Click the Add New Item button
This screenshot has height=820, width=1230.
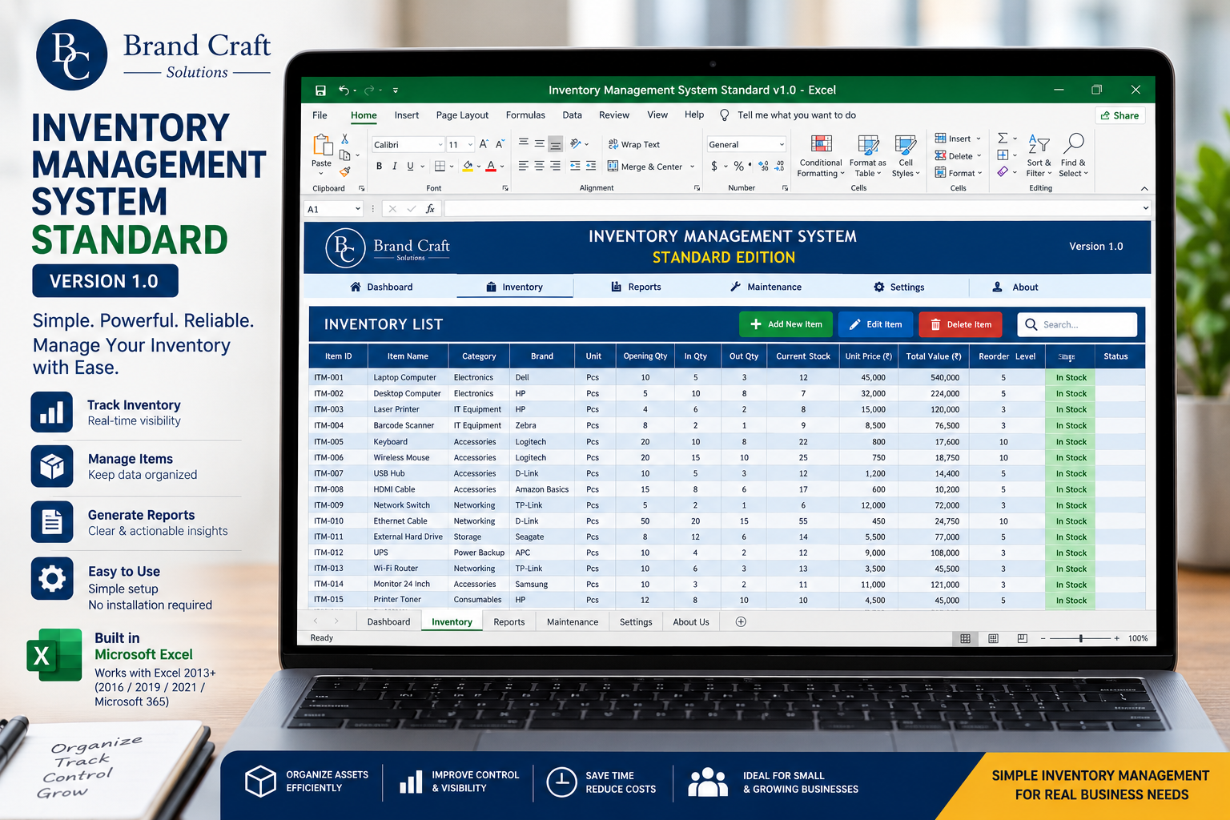tap(786, 324)
